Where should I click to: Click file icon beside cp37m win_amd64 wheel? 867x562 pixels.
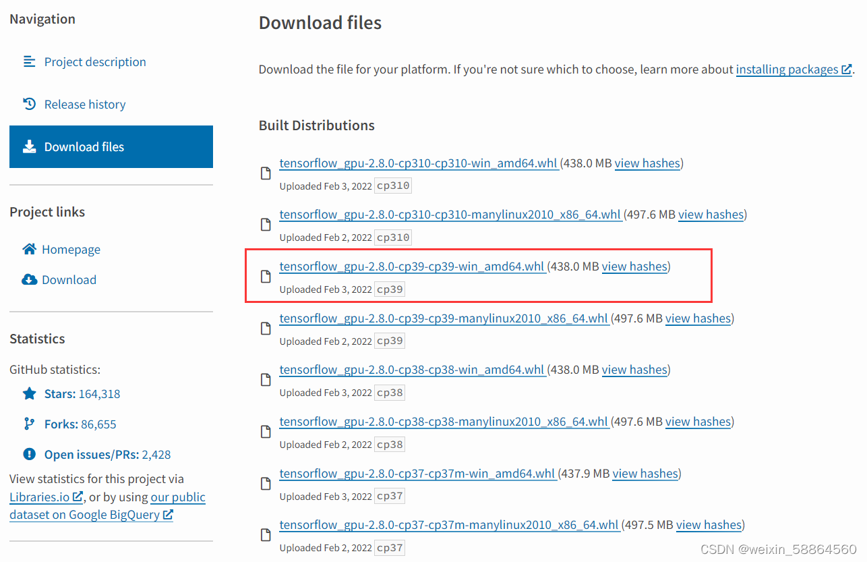[x=266, y=484]
